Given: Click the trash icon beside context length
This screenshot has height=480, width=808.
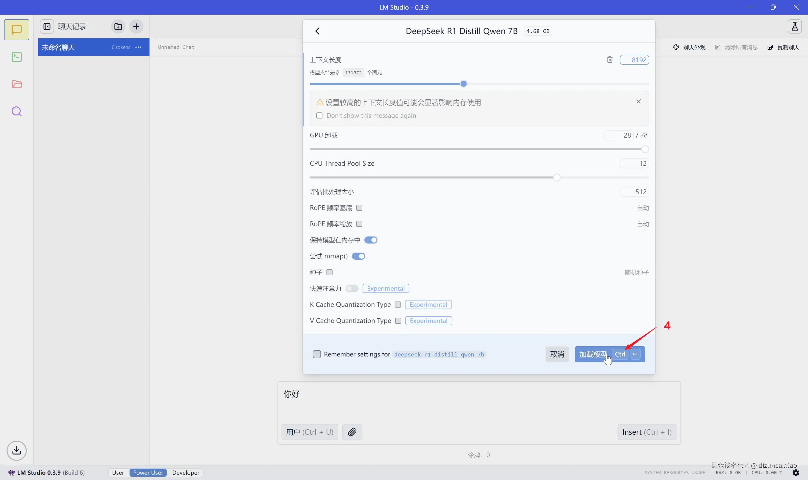Looking at the screenshot, I should click(x=609, y=59).
